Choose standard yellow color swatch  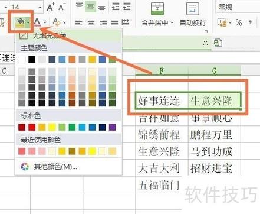[52, 127]
